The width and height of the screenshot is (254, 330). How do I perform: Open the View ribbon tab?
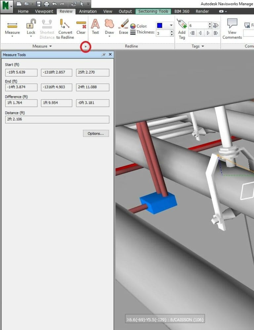(x=108, y=11)
